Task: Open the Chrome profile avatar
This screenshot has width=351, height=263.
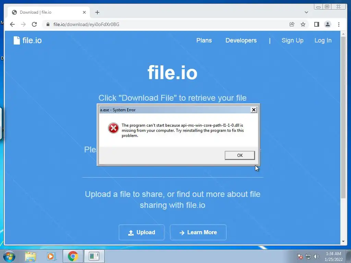Action: pos(327,24)
